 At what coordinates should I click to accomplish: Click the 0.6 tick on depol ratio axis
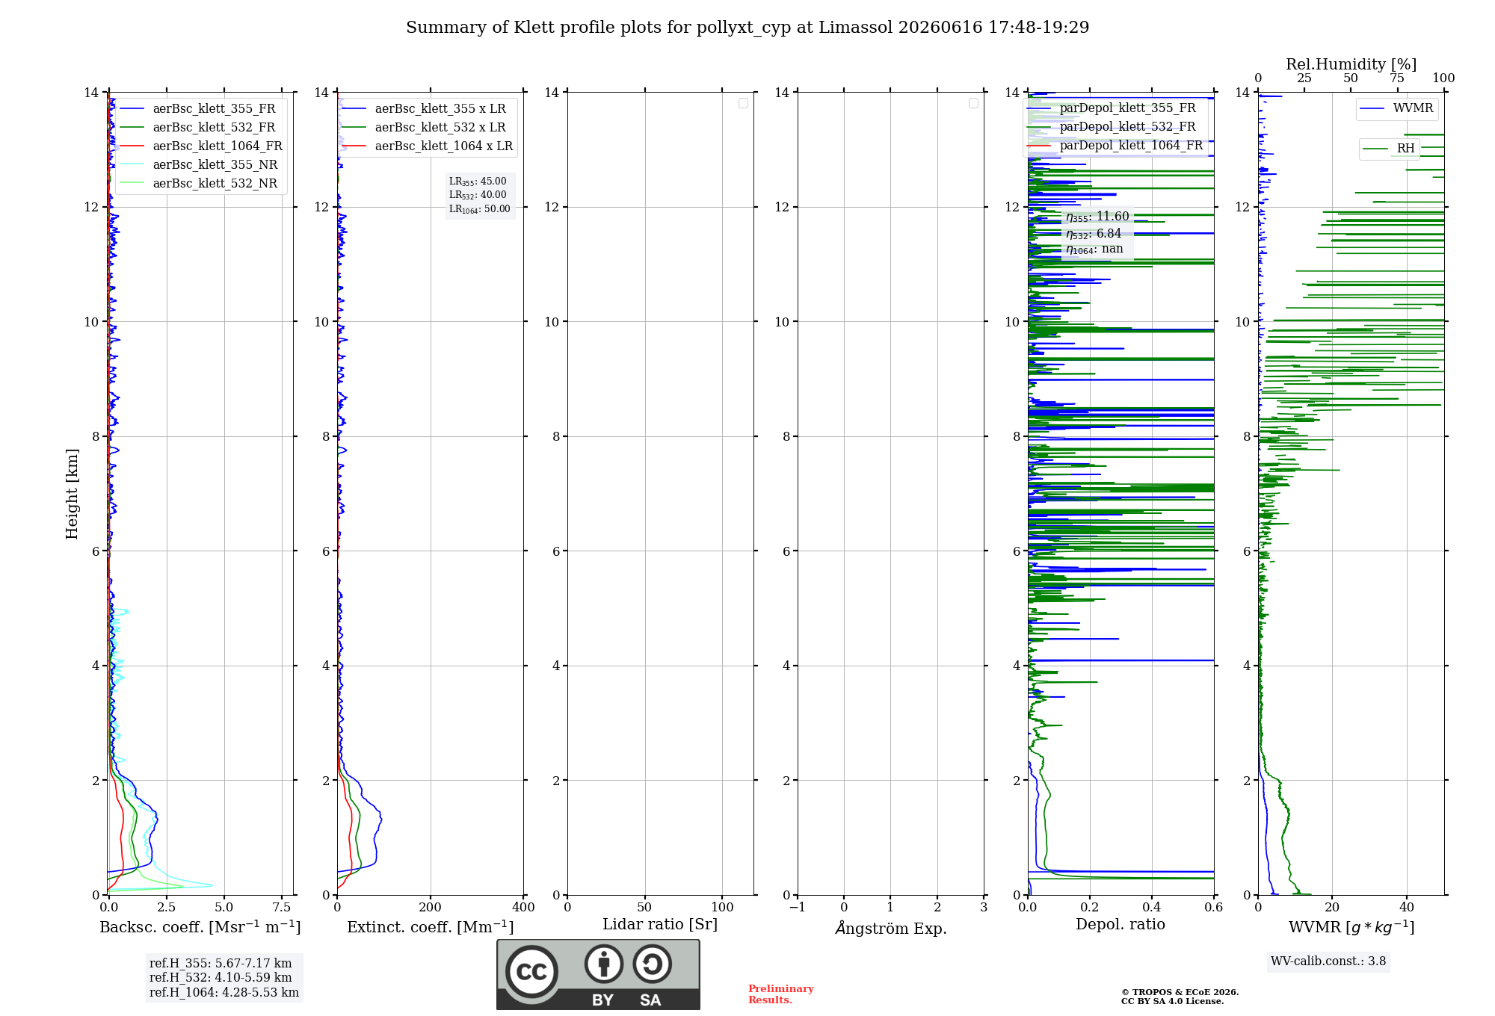click(x=1214, y=907)
